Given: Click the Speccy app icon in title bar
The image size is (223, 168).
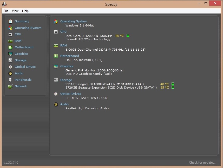Looking at the screenshot, I should tap(4, 4).
